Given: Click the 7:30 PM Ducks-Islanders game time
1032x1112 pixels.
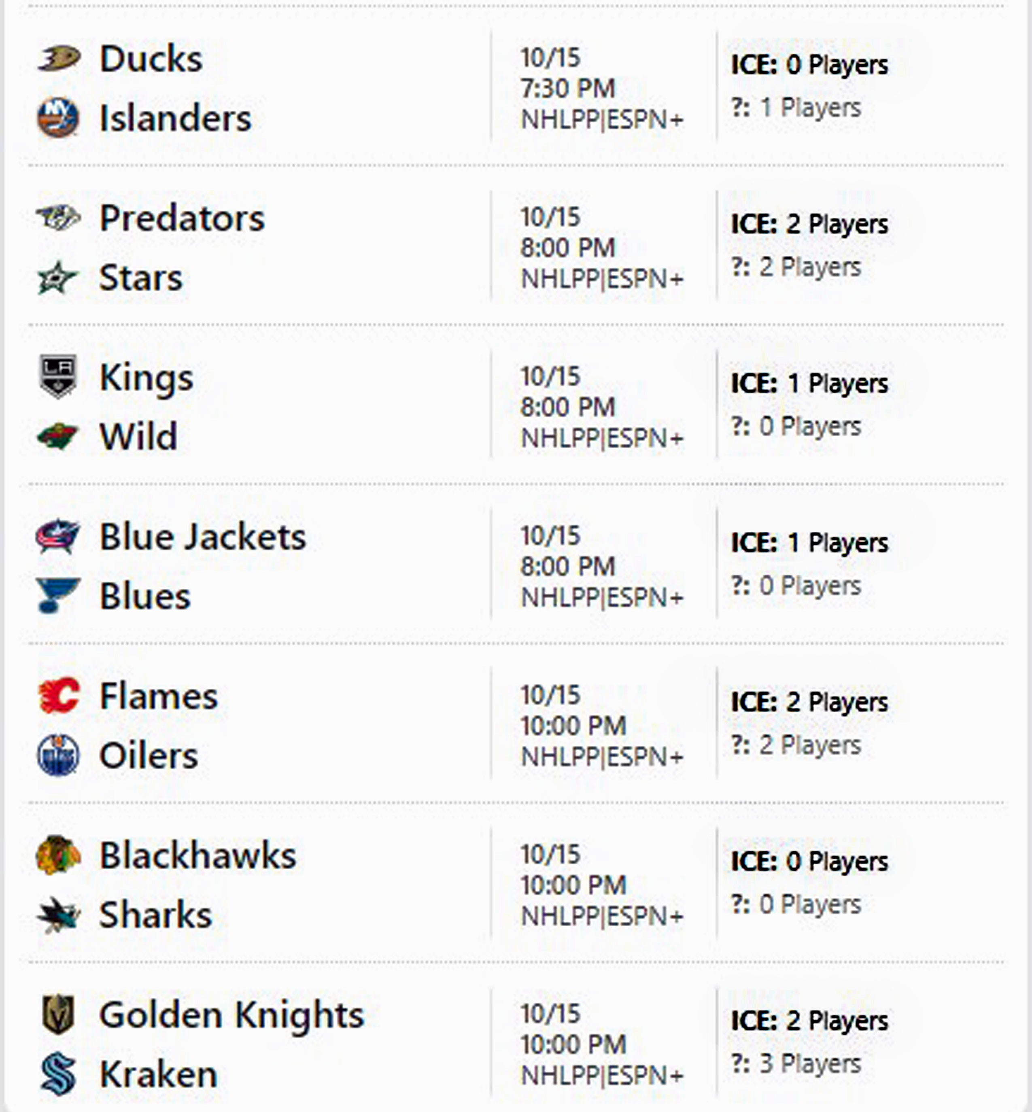Looking at the screenshot, I should pos(567,89).
